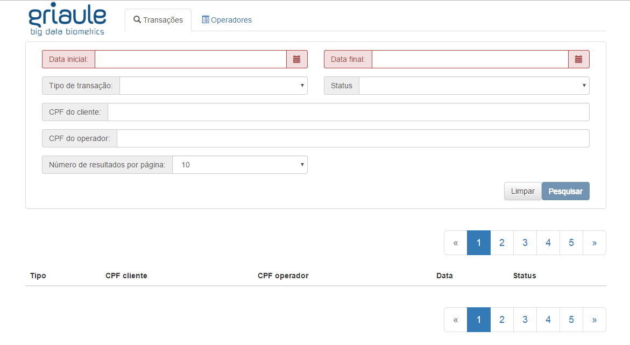Image resolution: width=630 pixels, height=345 pixels.
Task: Click the Tipo column header
Action: 38,276
